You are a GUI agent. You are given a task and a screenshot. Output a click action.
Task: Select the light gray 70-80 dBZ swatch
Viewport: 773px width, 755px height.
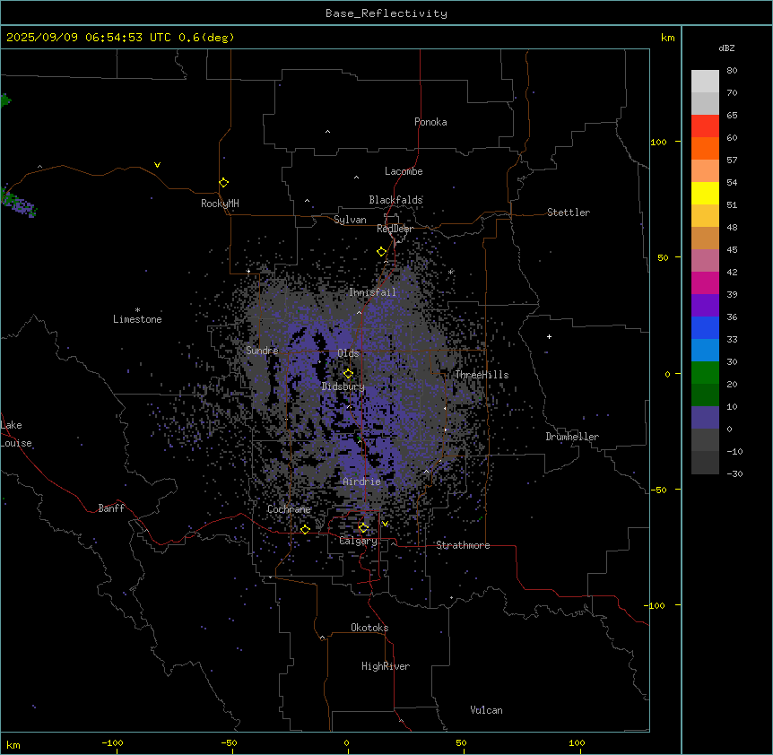tap(705, 82)
